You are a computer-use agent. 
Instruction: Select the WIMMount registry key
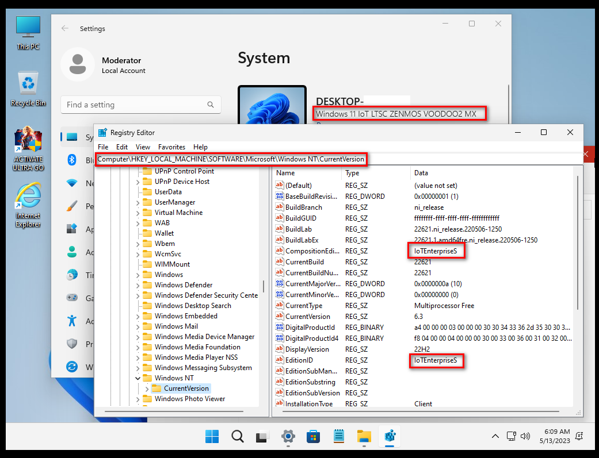pyautogui.click(x=172, y=264)
